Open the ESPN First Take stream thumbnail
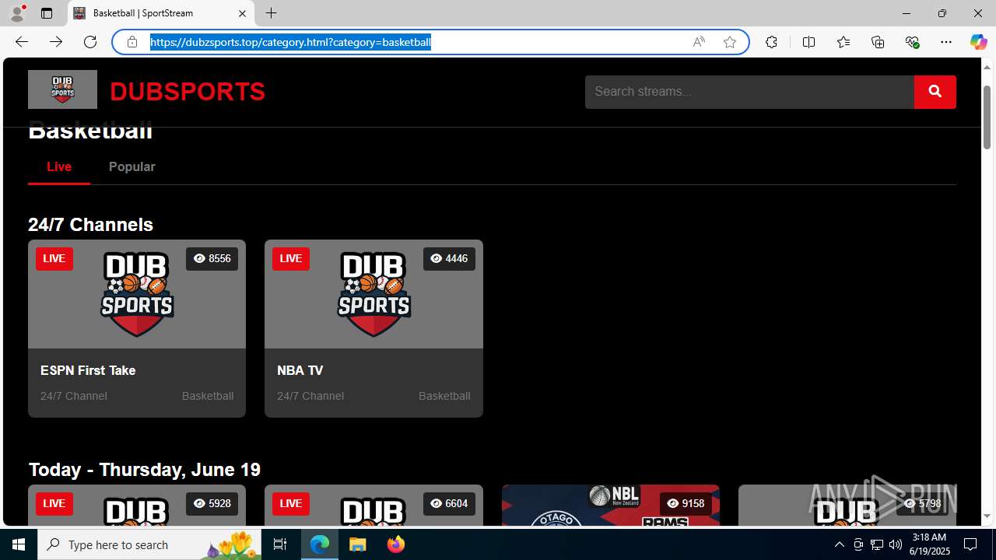 coord(137,294)
